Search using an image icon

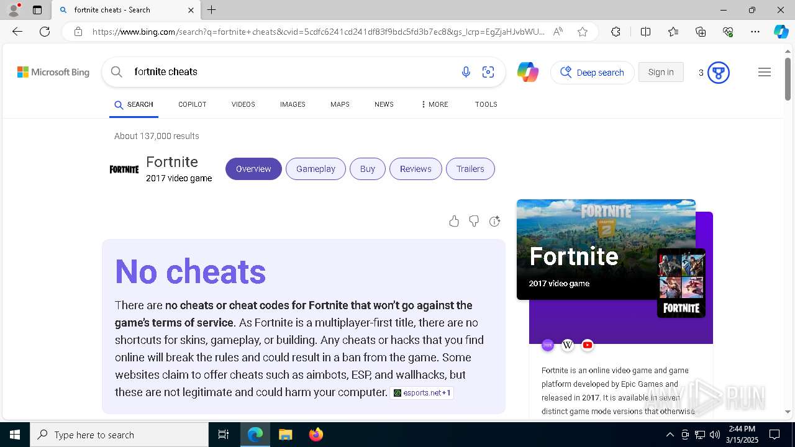pyautogui.click(x=488, y=72)
